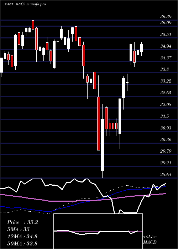Click the 5MA : 35 readout
The width and height of the screenshot is (178, 249).
19,229
